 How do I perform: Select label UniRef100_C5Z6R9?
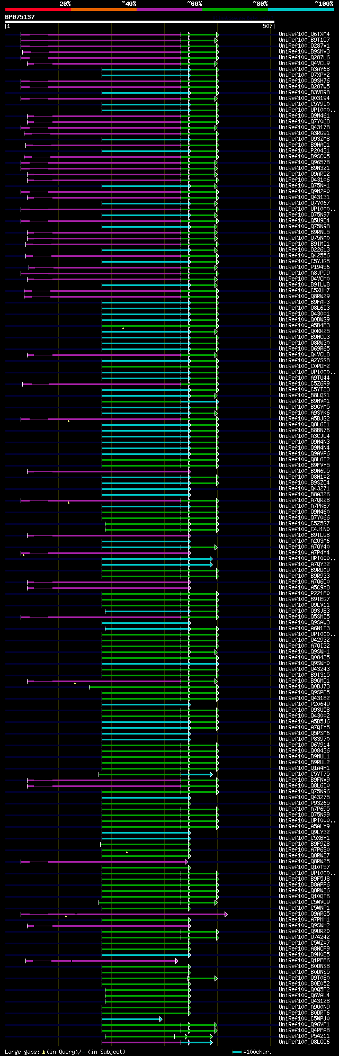coord(304,384)
